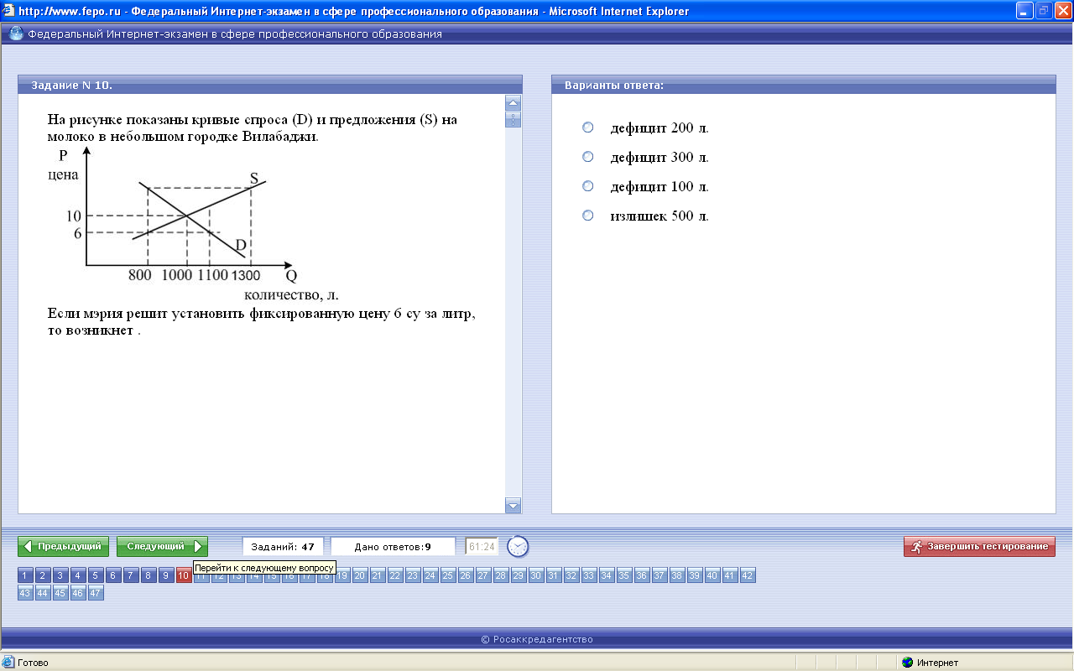Go to next question with Следующий button
This screenshot has width=1074, height=671.
162,546
